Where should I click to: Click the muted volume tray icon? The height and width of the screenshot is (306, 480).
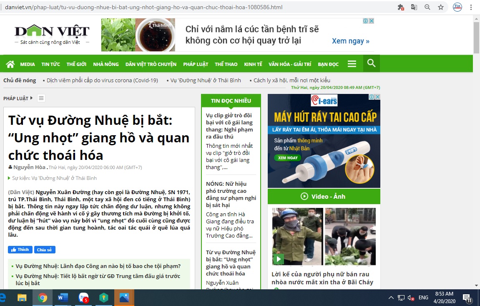pos(411,297)
